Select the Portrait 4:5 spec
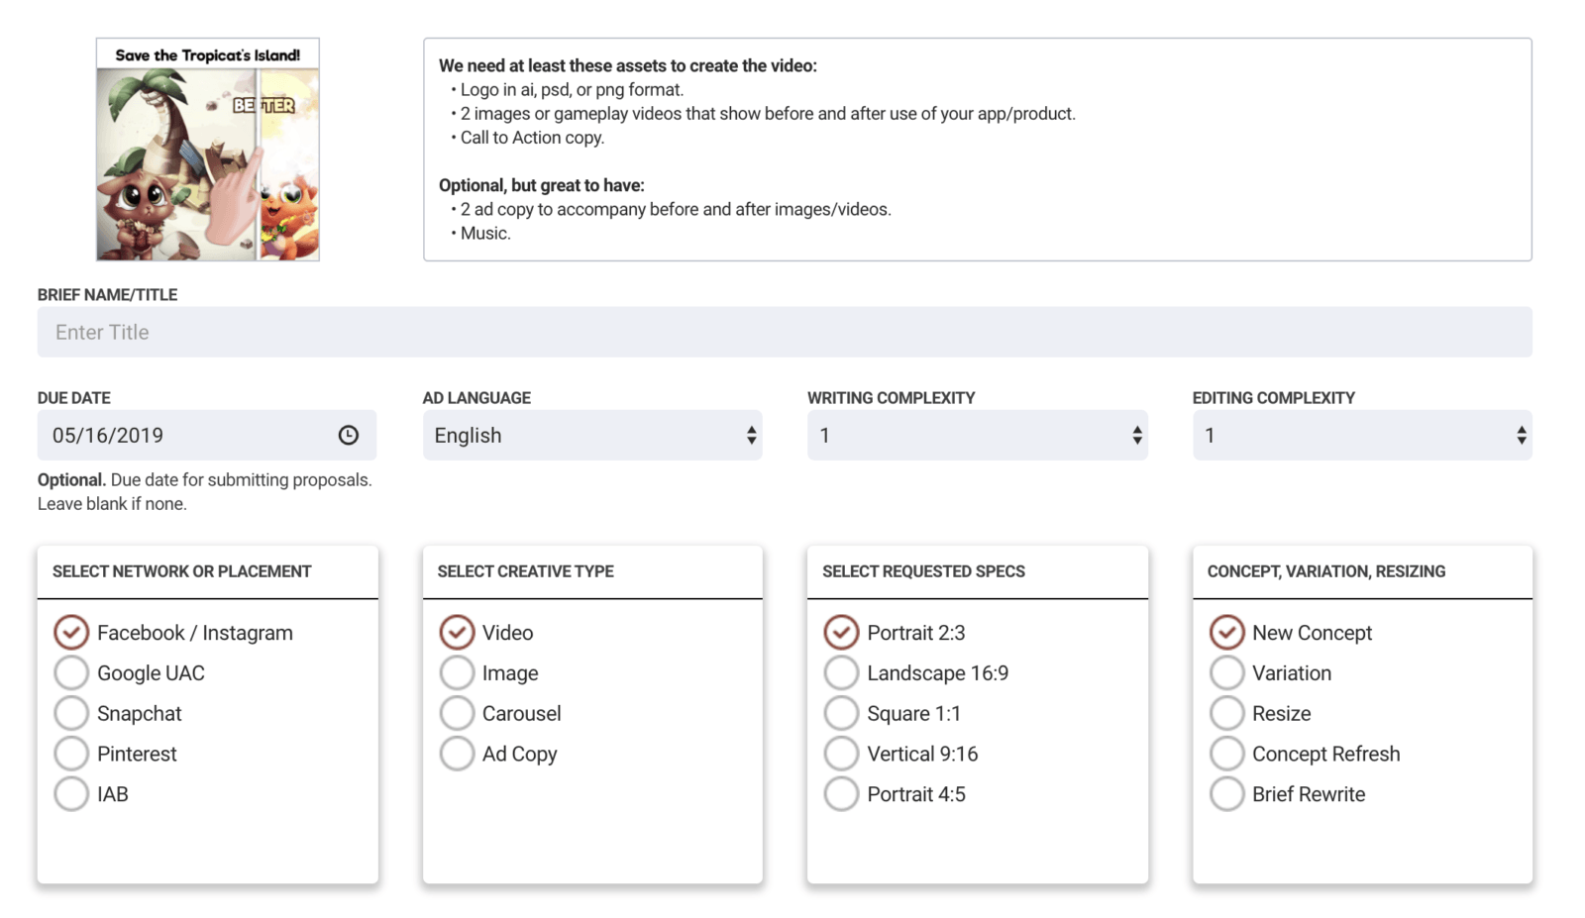The width and height of the screenshot is (1585, 918). point(841,794)
